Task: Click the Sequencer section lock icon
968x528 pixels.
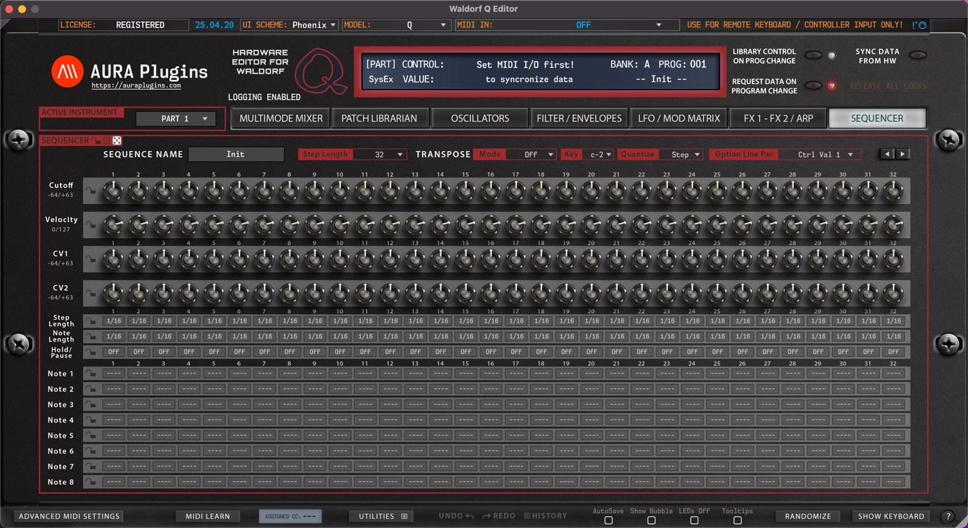Action: pyautogui.click(x=96, y=140)
